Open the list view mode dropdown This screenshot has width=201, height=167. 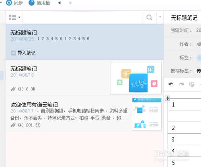(14, 17)
